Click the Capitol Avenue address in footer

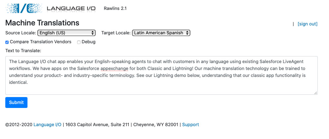click(97, 125)
